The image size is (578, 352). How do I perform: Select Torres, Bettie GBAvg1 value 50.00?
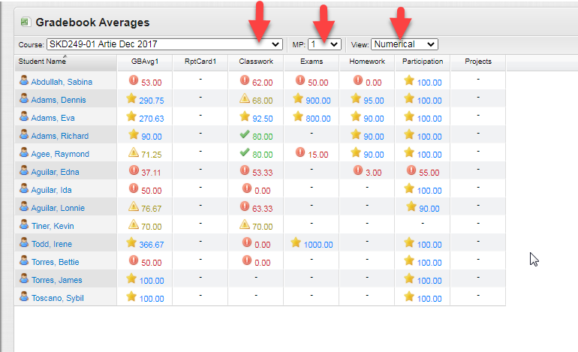pos(152,263)
